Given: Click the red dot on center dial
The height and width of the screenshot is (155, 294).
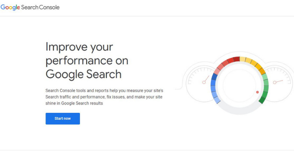Looking at the screenshot, I should point(257,92).
